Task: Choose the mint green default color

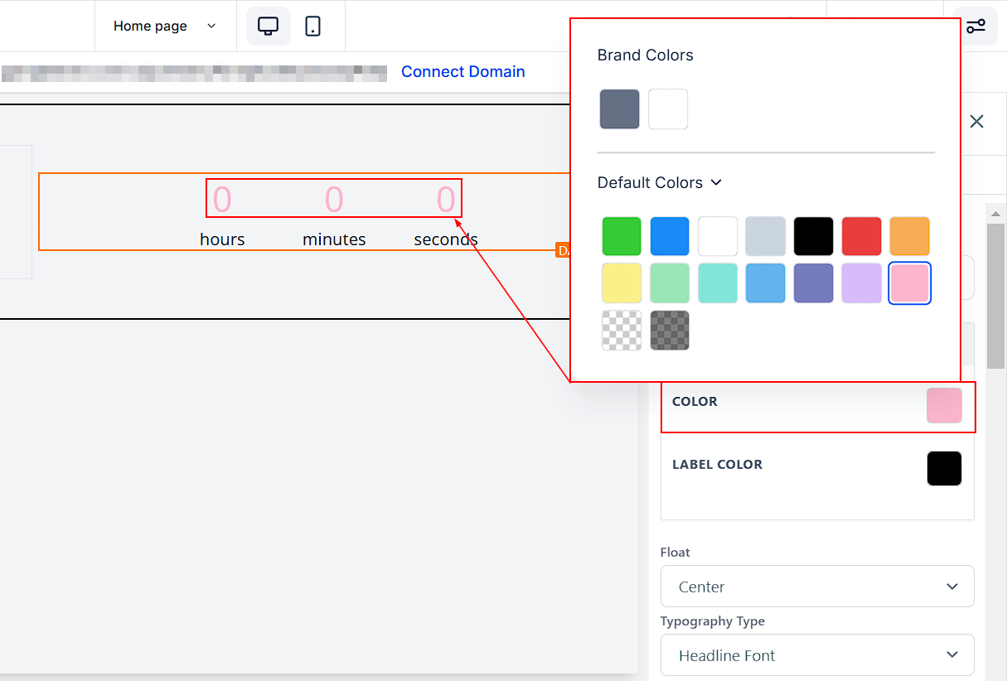Action: point(670,283)
